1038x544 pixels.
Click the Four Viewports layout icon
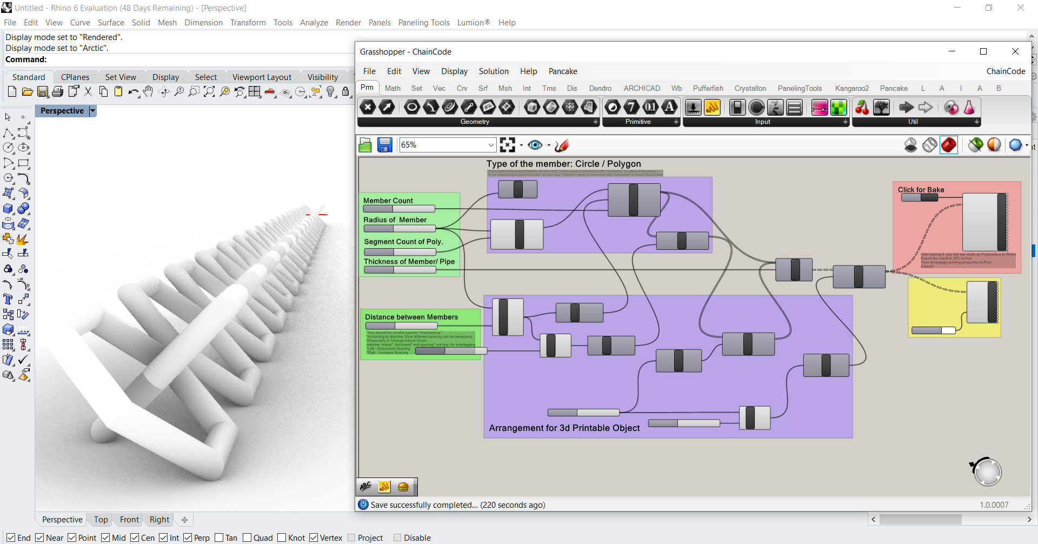tap(255, 92)
